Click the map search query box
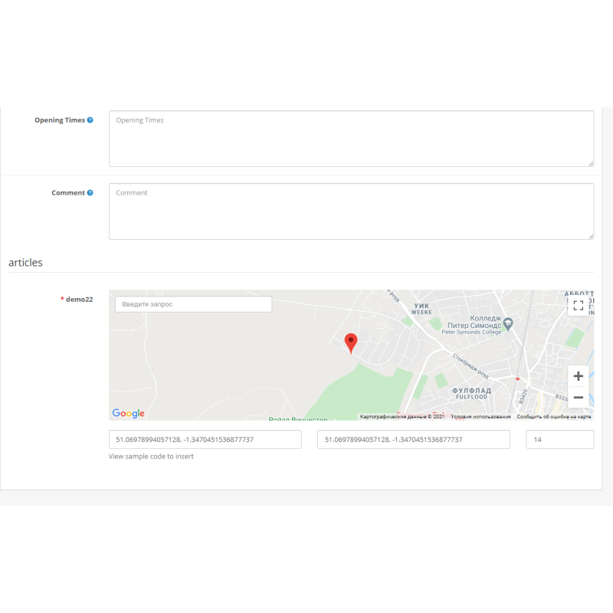 coord(193,304)
